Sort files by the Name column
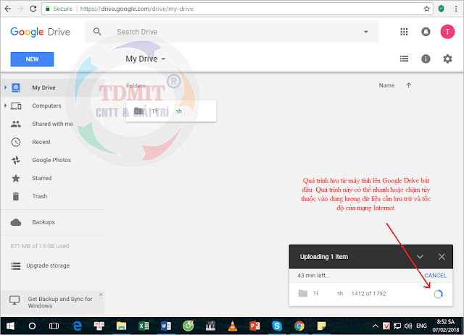Image resolution: width=464 pixels, height=335 pixels. click(x=386, y=85)
